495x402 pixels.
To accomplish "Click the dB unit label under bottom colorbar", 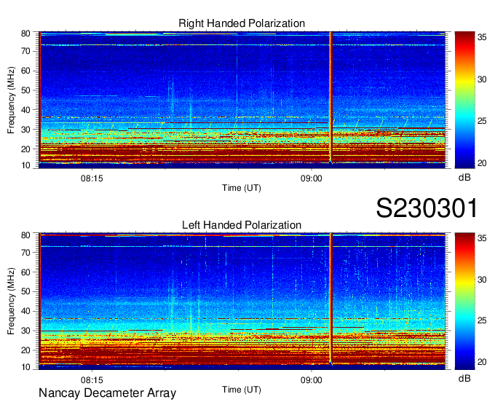I will (464, 378).
